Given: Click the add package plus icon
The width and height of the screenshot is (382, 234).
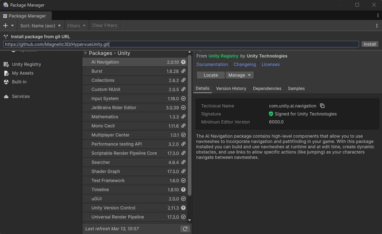Looking at the screenshot, I should 5,26.
